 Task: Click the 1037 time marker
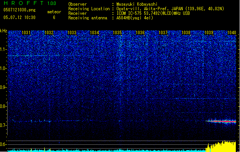[163, 33]
